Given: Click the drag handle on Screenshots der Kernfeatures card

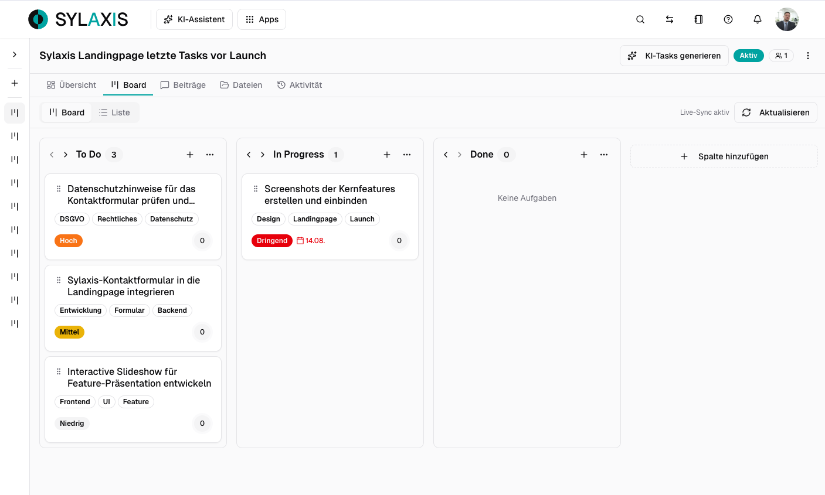Looking at the screenshot, I should coord(256,189).
